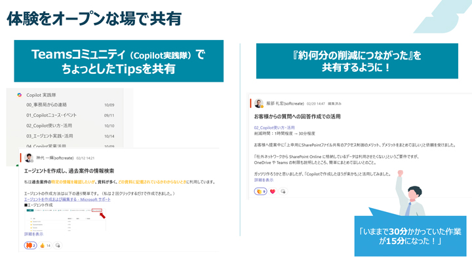Open the Microsoft サポート agent link
472x265 pixels.
pyautogui.click(x=67, y=199)
